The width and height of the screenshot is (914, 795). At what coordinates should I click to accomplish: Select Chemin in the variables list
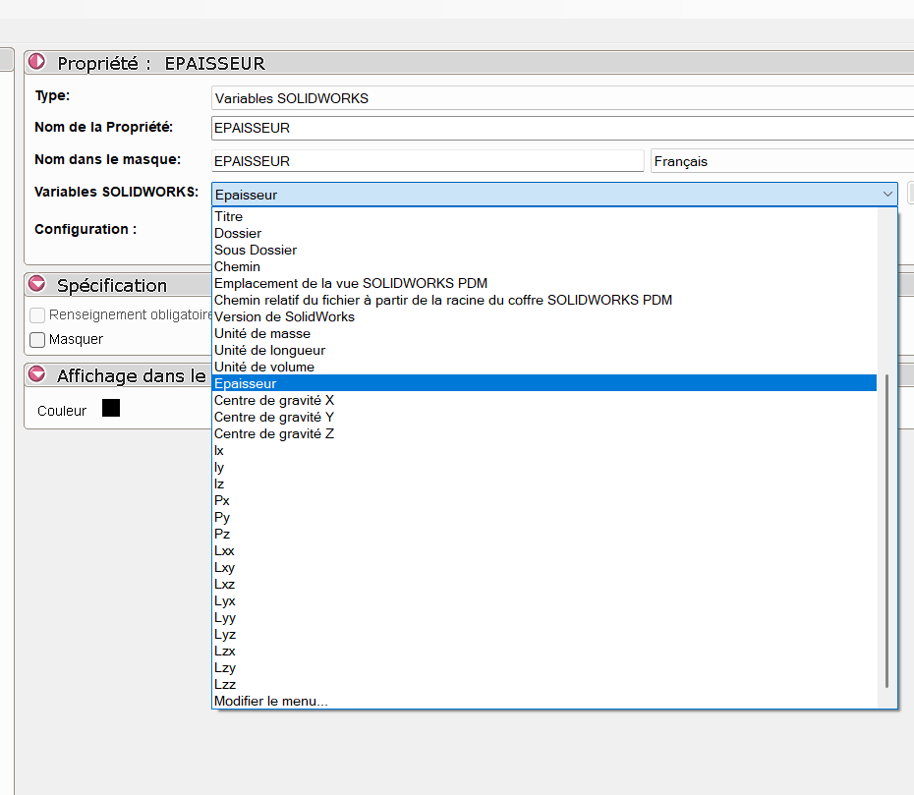[544, 266]
